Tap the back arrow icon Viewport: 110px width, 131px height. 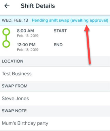click(x=7, y=6)
